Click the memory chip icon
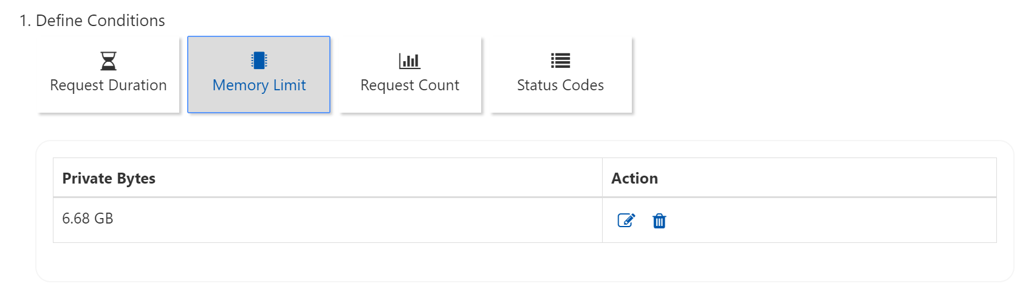 tap(259, 61)
